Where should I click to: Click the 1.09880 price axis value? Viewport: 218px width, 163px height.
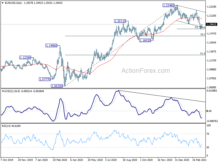212,70
